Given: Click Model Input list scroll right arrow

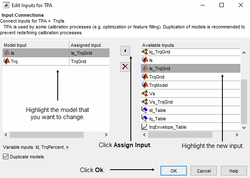Looking at the screenshot, I should pos(106,135).
